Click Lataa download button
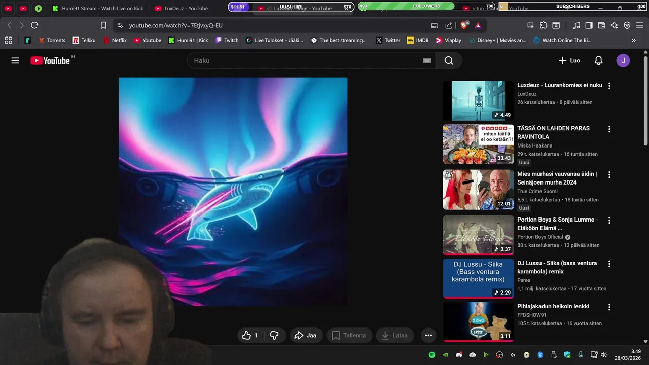This screenshot has width=649, height=365. click(x=395, y=335)
